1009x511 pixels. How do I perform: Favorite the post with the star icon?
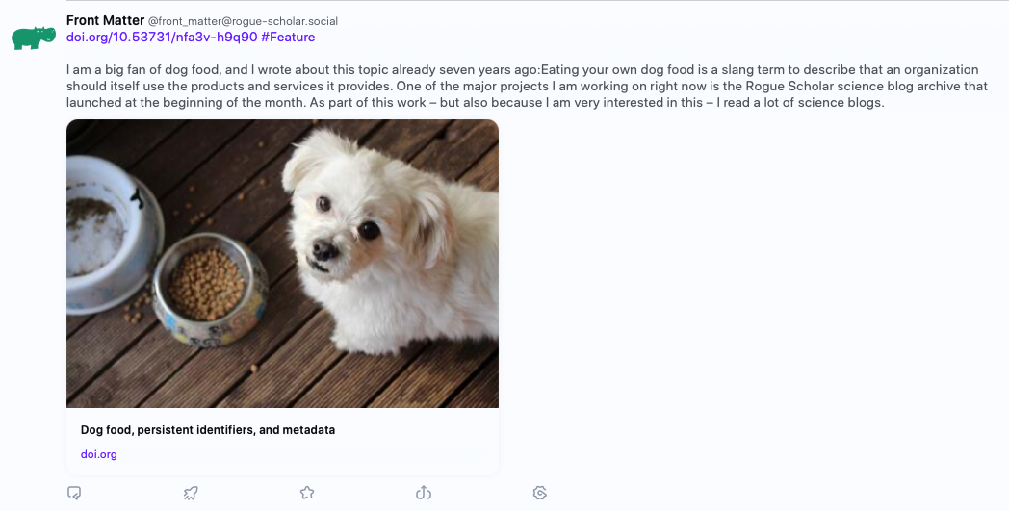coord(307,493)
